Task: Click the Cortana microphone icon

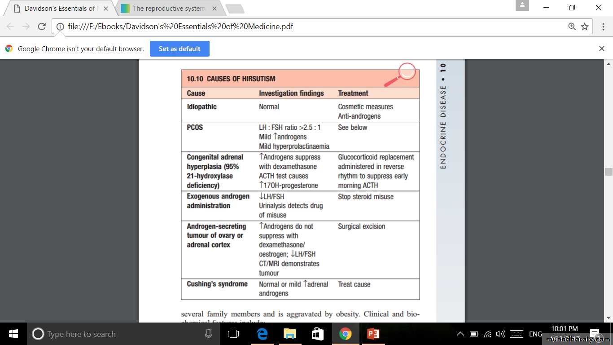Action: click(208, 334)
